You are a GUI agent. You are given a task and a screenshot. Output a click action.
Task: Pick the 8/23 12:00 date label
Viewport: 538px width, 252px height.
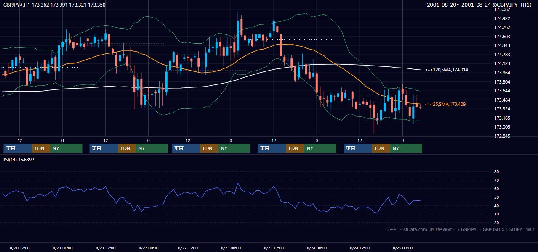coord(274,248)
